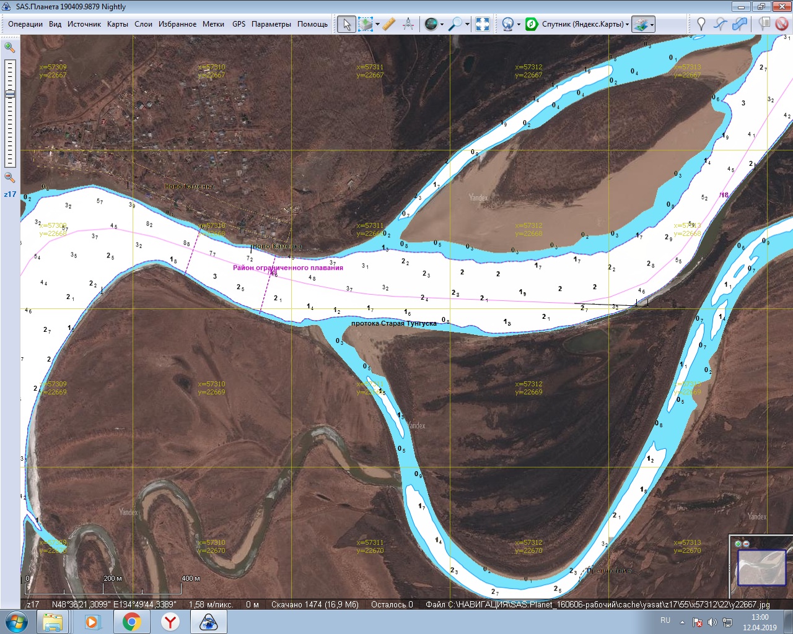Toggle the overlay layers button
Viewport: 793px width, 634px height.
641,24
